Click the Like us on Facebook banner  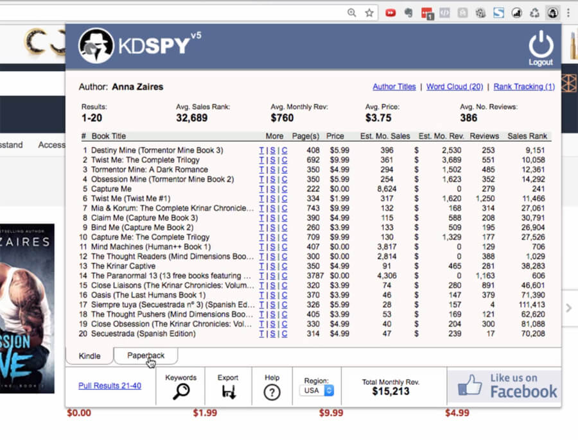tap(504, 387)
